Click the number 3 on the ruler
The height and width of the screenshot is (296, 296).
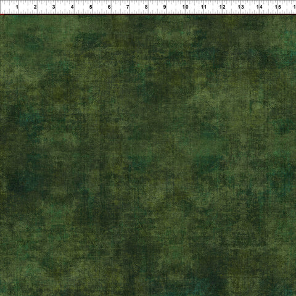pos(54,7)
